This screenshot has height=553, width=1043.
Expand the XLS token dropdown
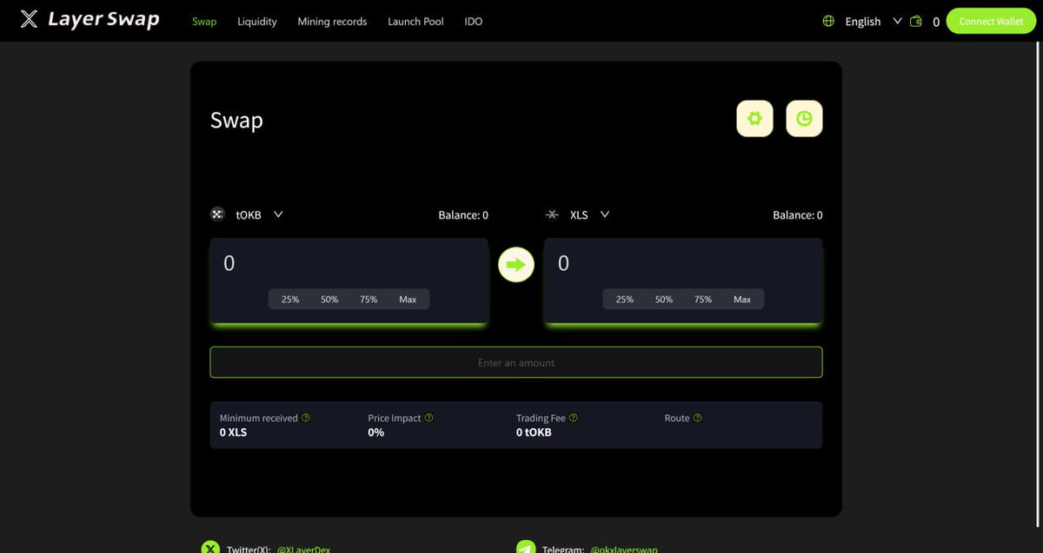click(605, 214)
